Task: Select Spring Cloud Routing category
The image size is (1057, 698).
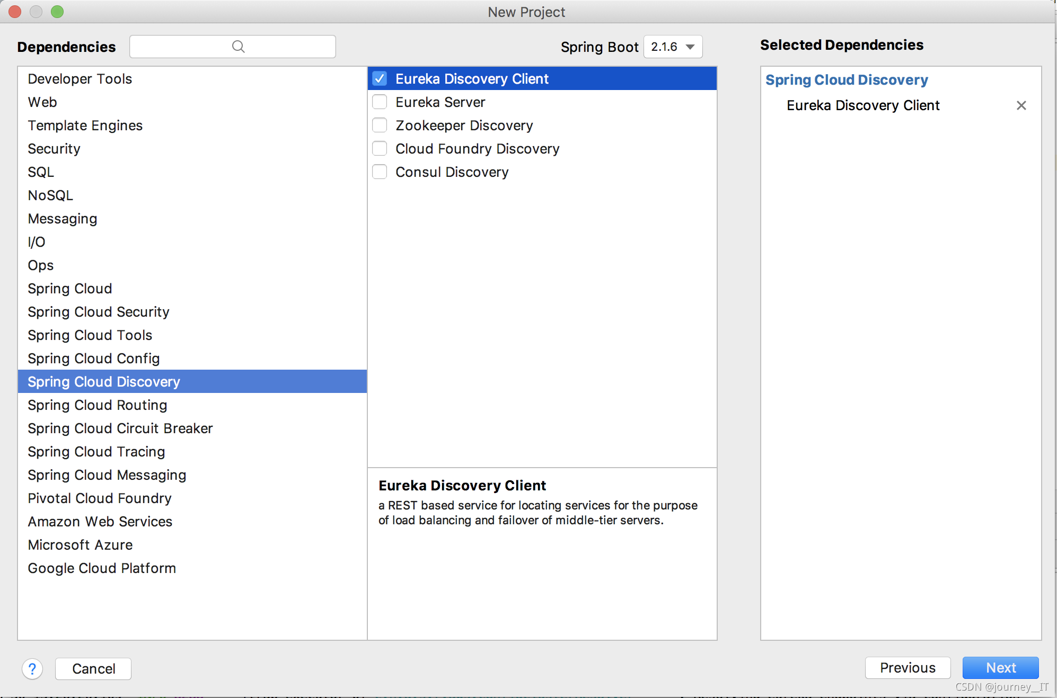Action: pyautogui.click(x=98, y=404)
